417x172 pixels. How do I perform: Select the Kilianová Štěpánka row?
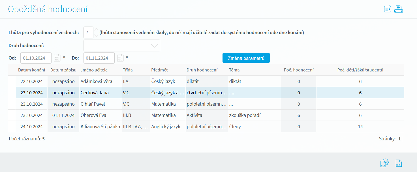206,127
